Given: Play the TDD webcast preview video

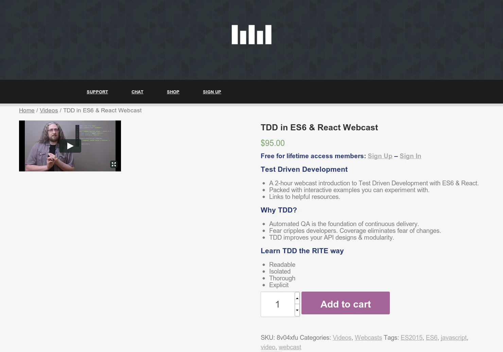Looking at the screenshot, I should [70, 146].
